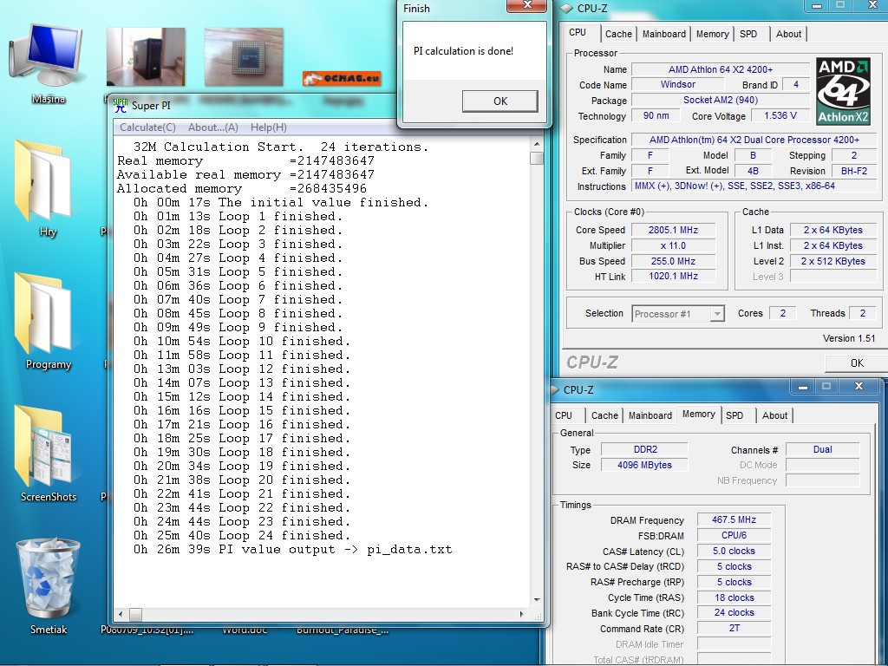The image size is (888, 666).
Task: Open the Hry folder on desktop
Action: pyautogui.click(x=43, y=181)
